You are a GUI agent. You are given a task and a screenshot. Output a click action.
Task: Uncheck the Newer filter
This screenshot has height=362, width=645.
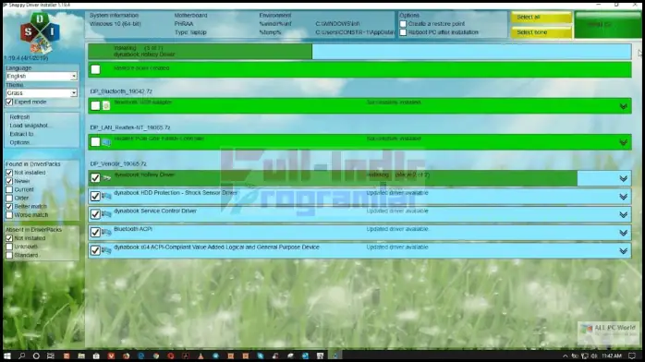tap(9, 181)
